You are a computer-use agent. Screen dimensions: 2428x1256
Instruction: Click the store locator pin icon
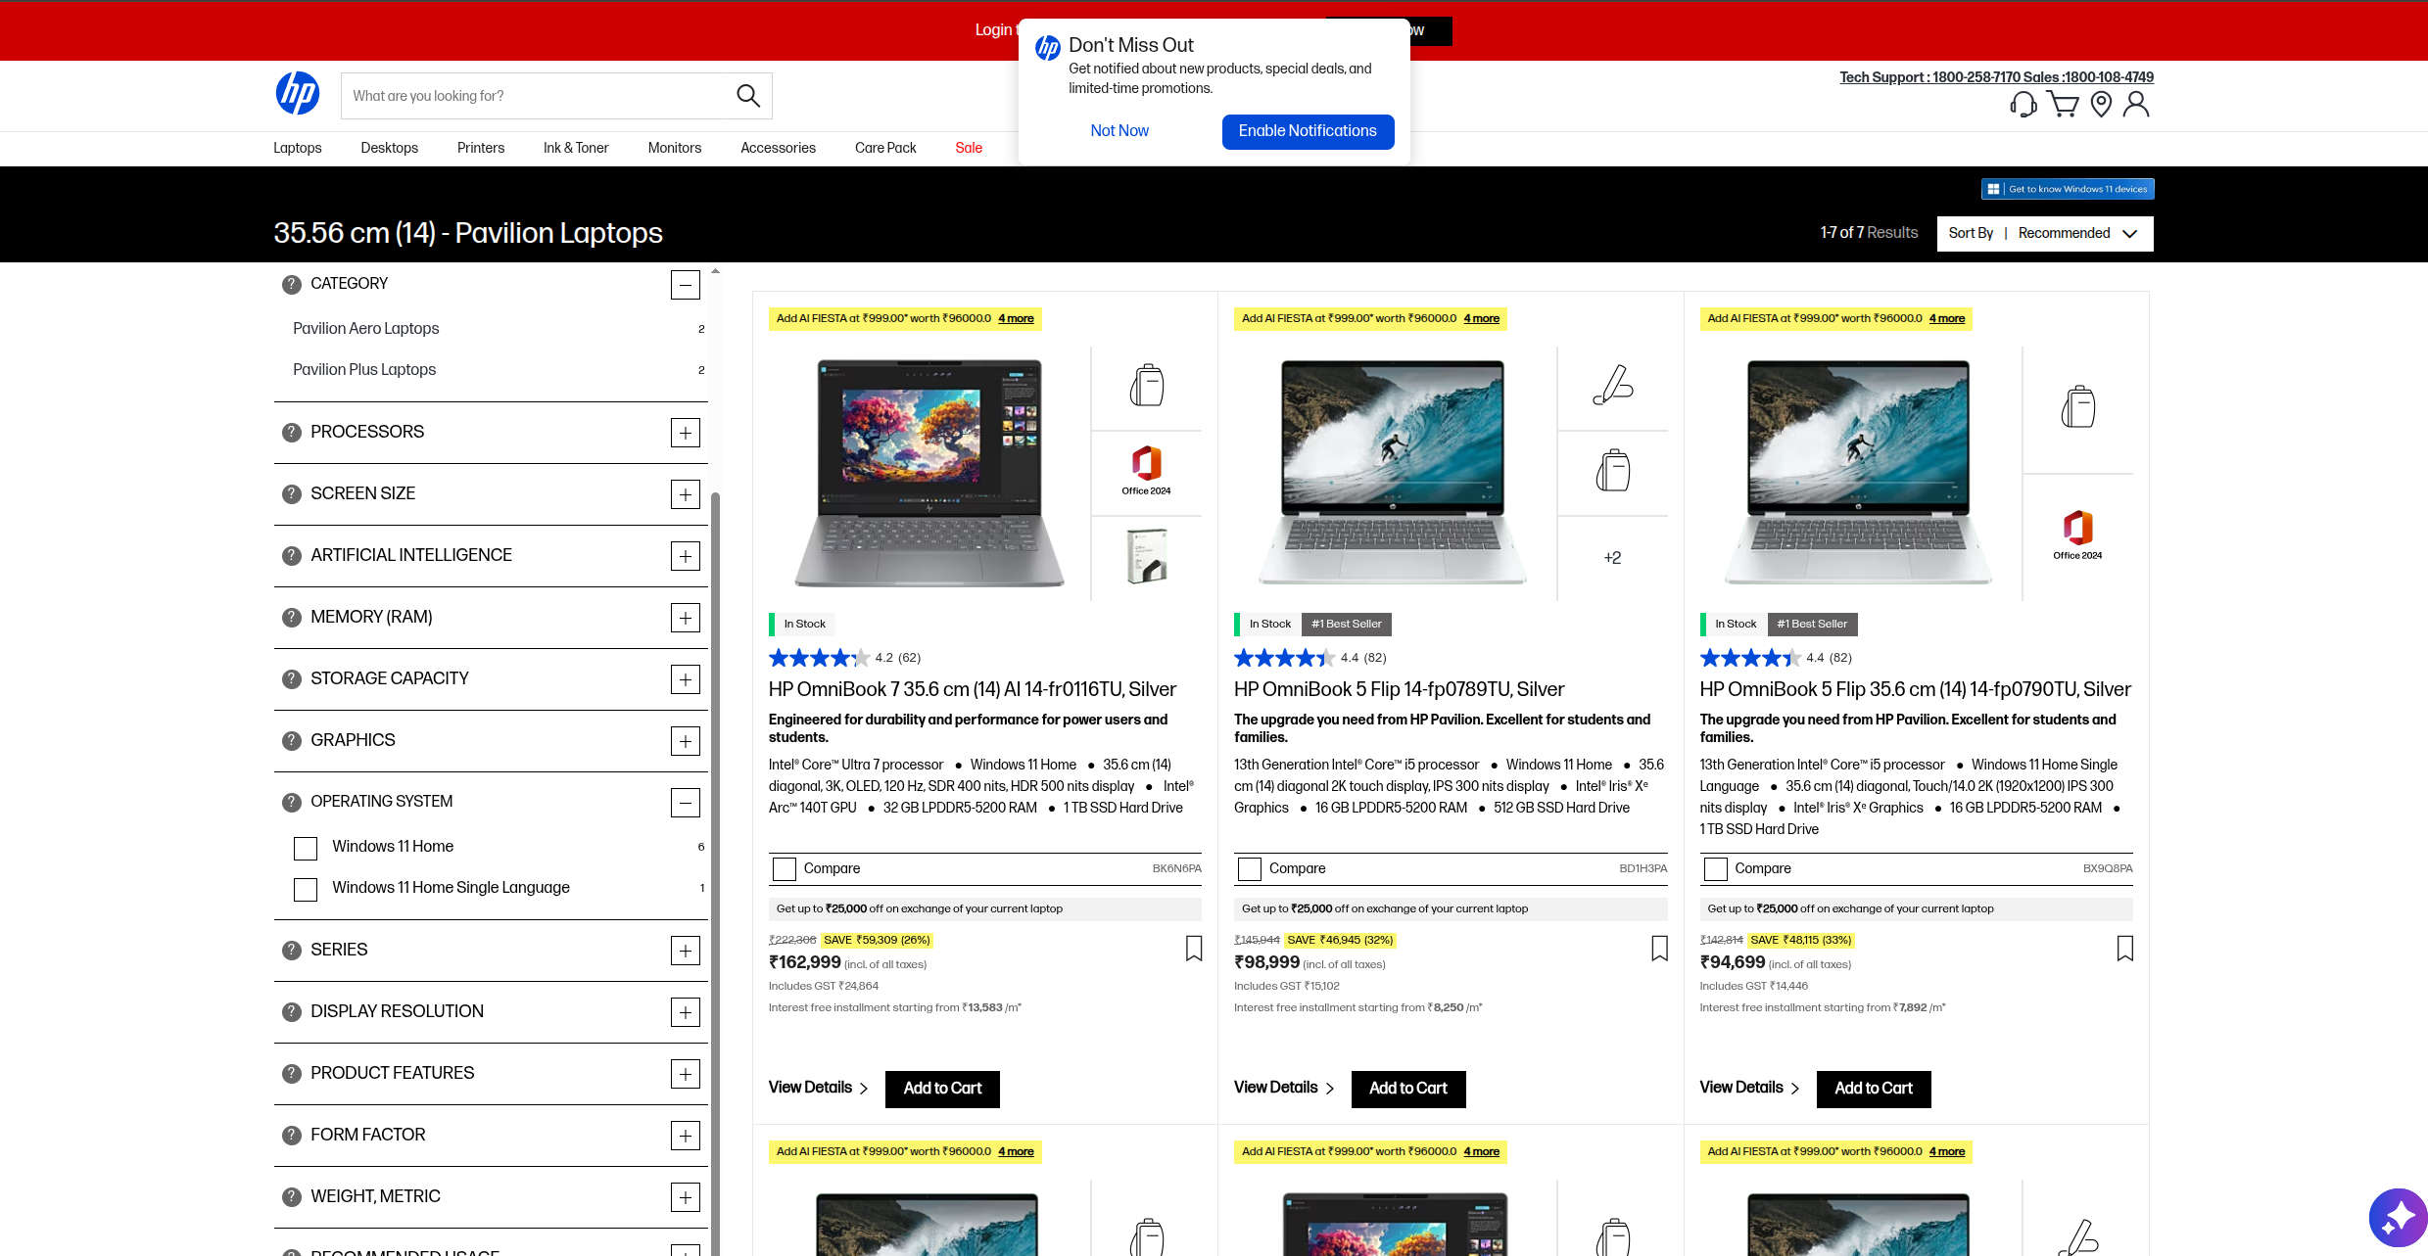[x=2101, y=104]
